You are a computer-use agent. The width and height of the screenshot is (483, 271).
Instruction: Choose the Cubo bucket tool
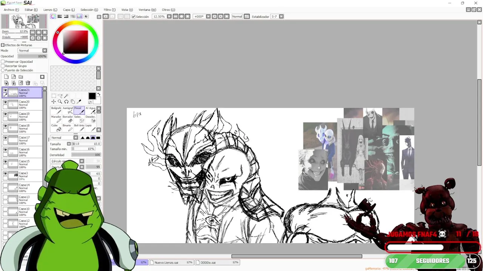tap(56, 128)
